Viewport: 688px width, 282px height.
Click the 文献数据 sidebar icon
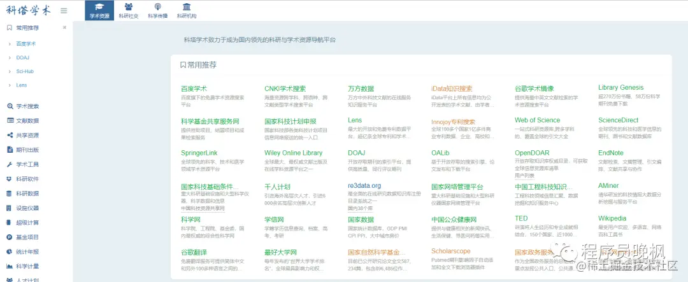coord(10,120)
